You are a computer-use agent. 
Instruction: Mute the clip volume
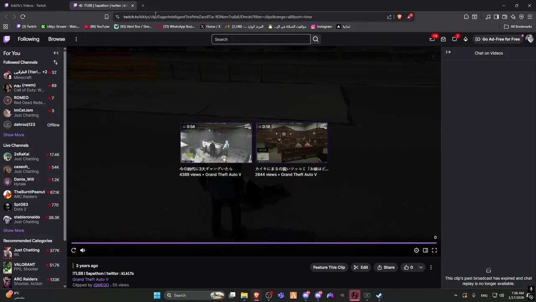82,250
